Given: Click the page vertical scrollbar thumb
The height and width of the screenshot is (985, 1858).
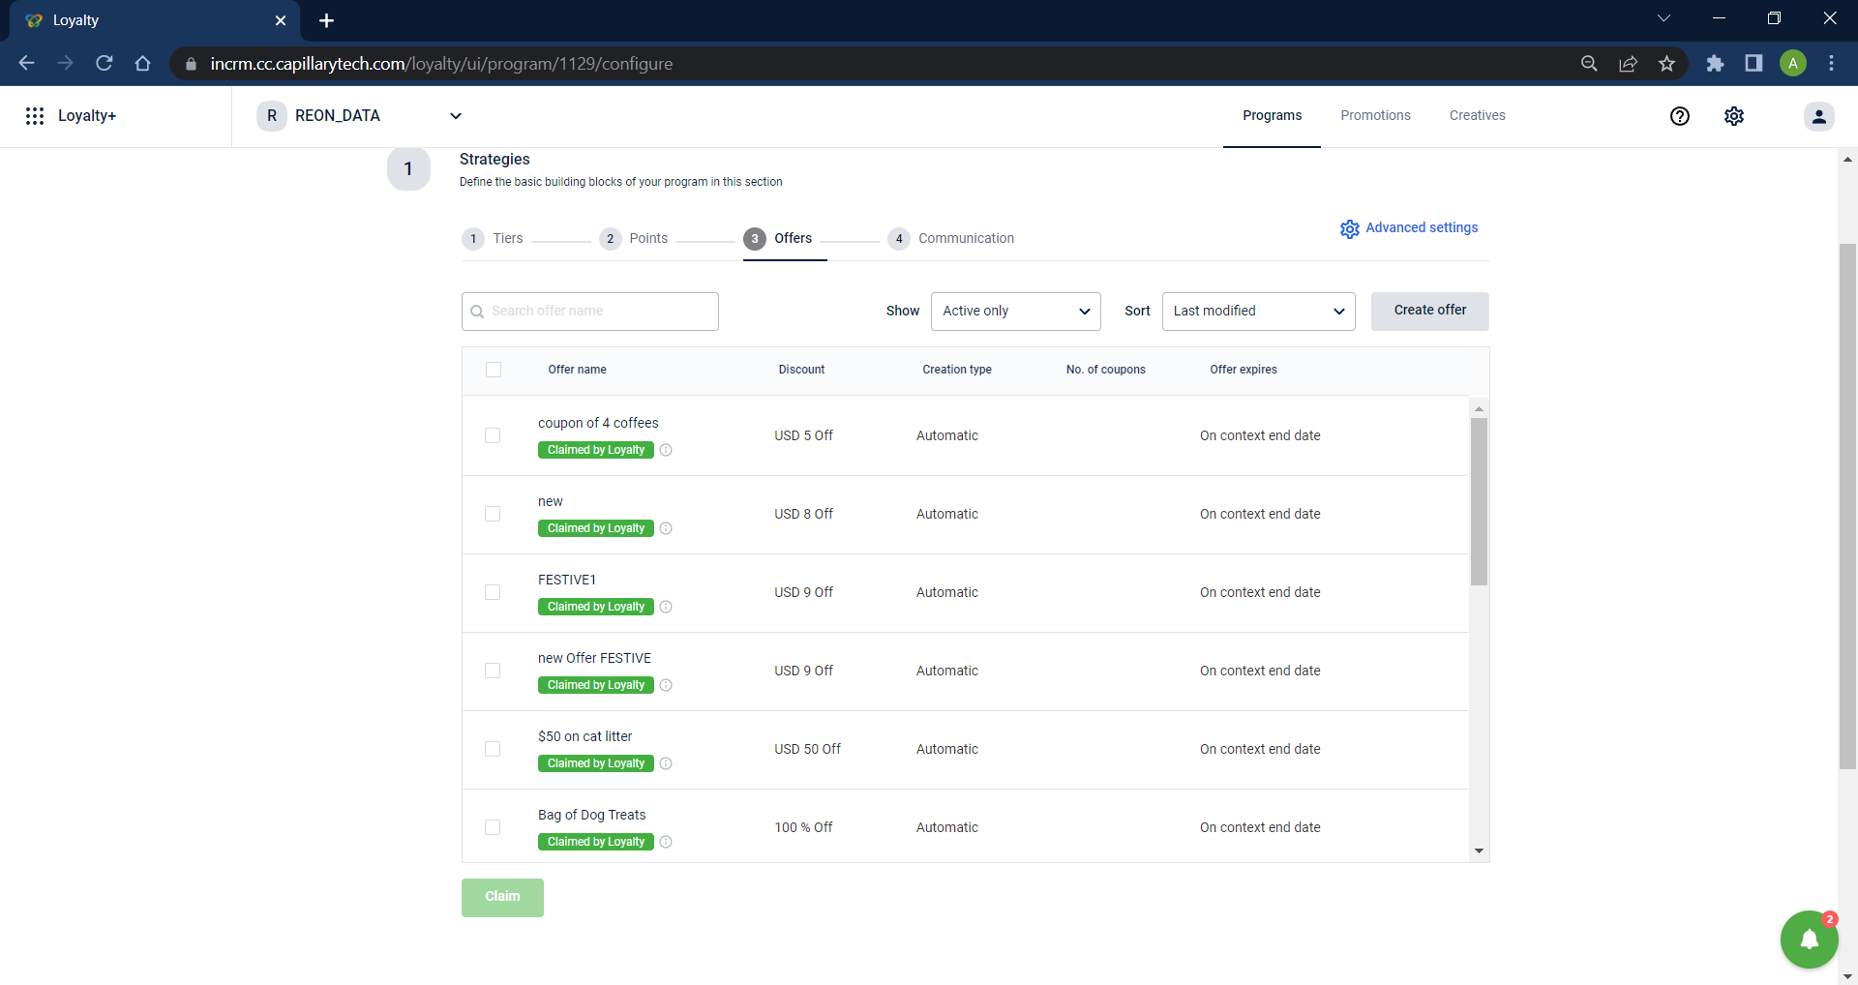Looking at the screenshot, I should (1847, 506).
